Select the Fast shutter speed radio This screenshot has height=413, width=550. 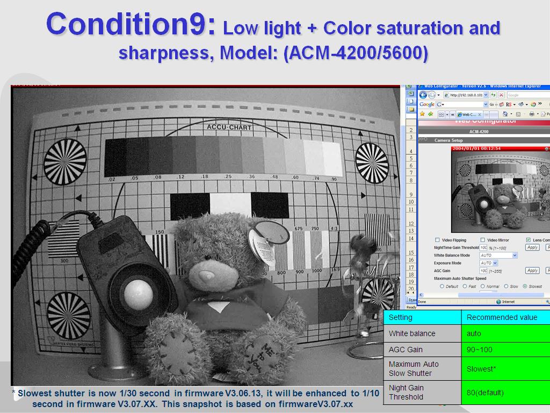coord(465,286)
